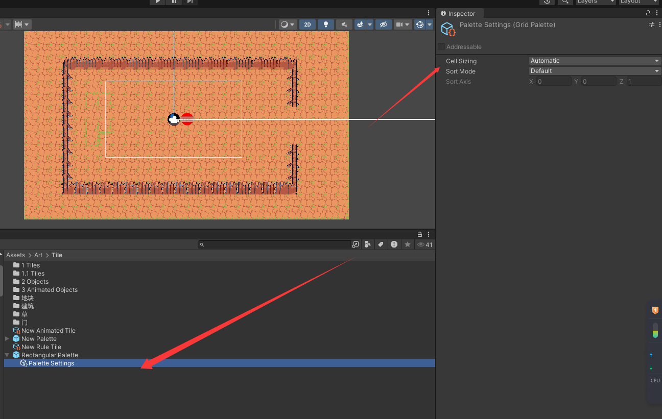Open the Gizmos menu in Scene view

pos(429,24)
